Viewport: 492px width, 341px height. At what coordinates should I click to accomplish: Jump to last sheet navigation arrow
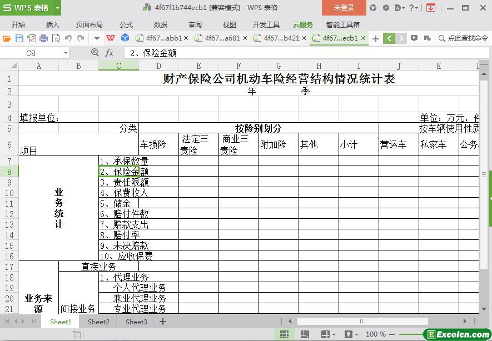(x=33, y=321)
